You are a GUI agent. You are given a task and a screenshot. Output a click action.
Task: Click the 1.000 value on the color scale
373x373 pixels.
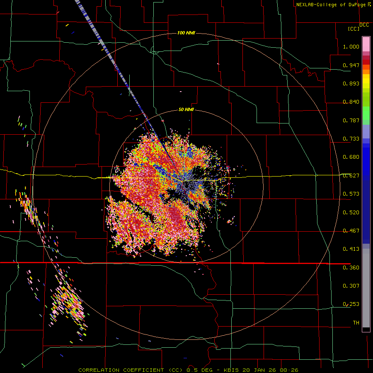(351, 46)
